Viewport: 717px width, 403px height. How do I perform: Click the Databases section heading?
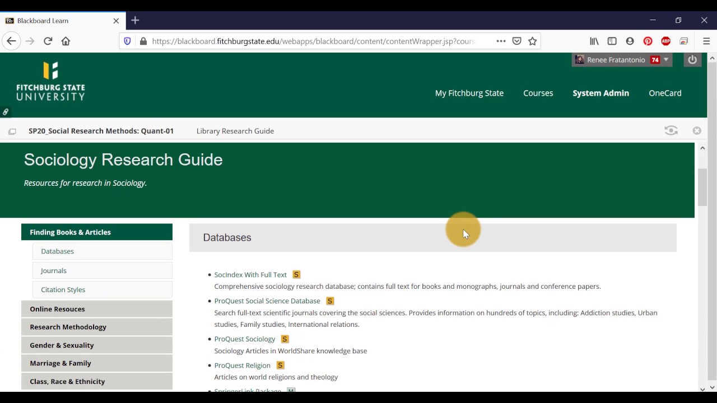pyautogui.click(x=227, y=237)
